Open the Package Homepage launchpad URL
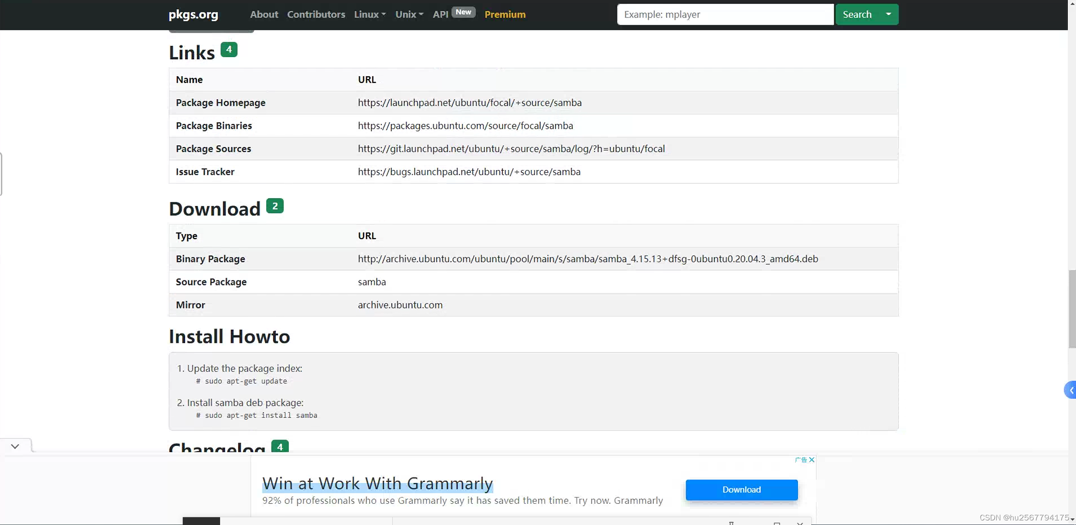The width and height of the screenshot is (1076, 525). [470, 103]
